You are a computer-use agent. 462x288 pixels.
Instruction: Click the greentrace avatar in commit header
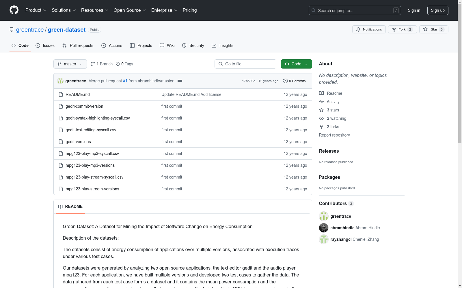tap(60, 81)
